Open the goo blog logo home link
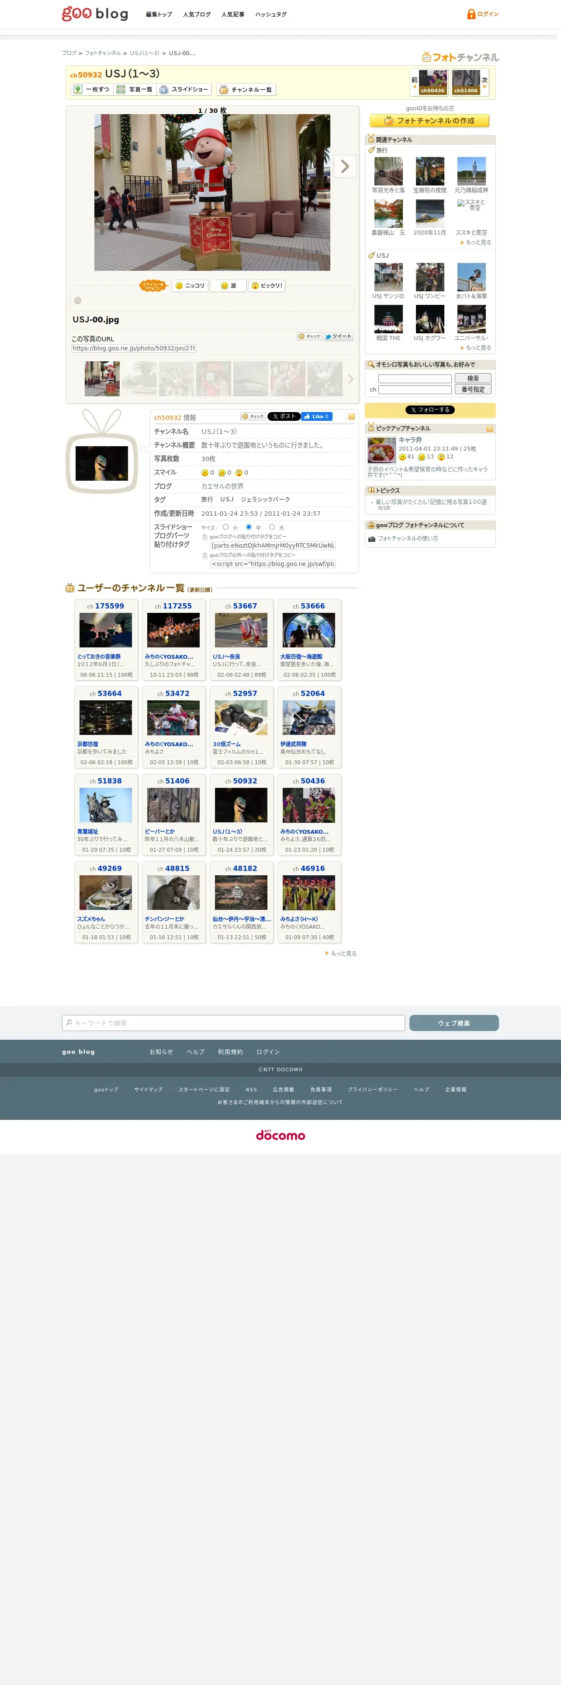The image size is (561, 1685). 95,14
